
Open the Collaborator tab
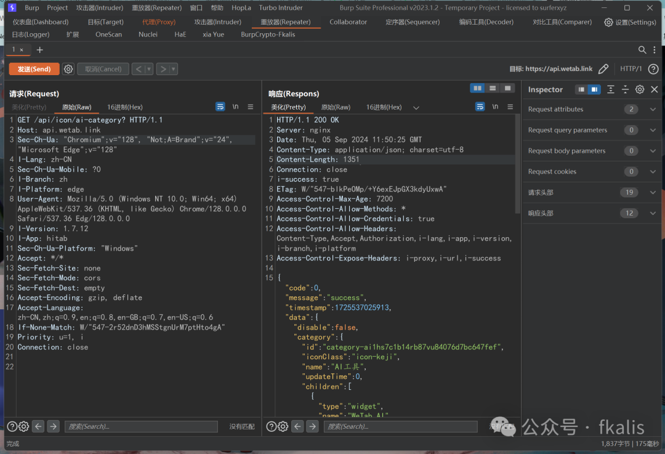pyautogui.click(x=348, y=22)
